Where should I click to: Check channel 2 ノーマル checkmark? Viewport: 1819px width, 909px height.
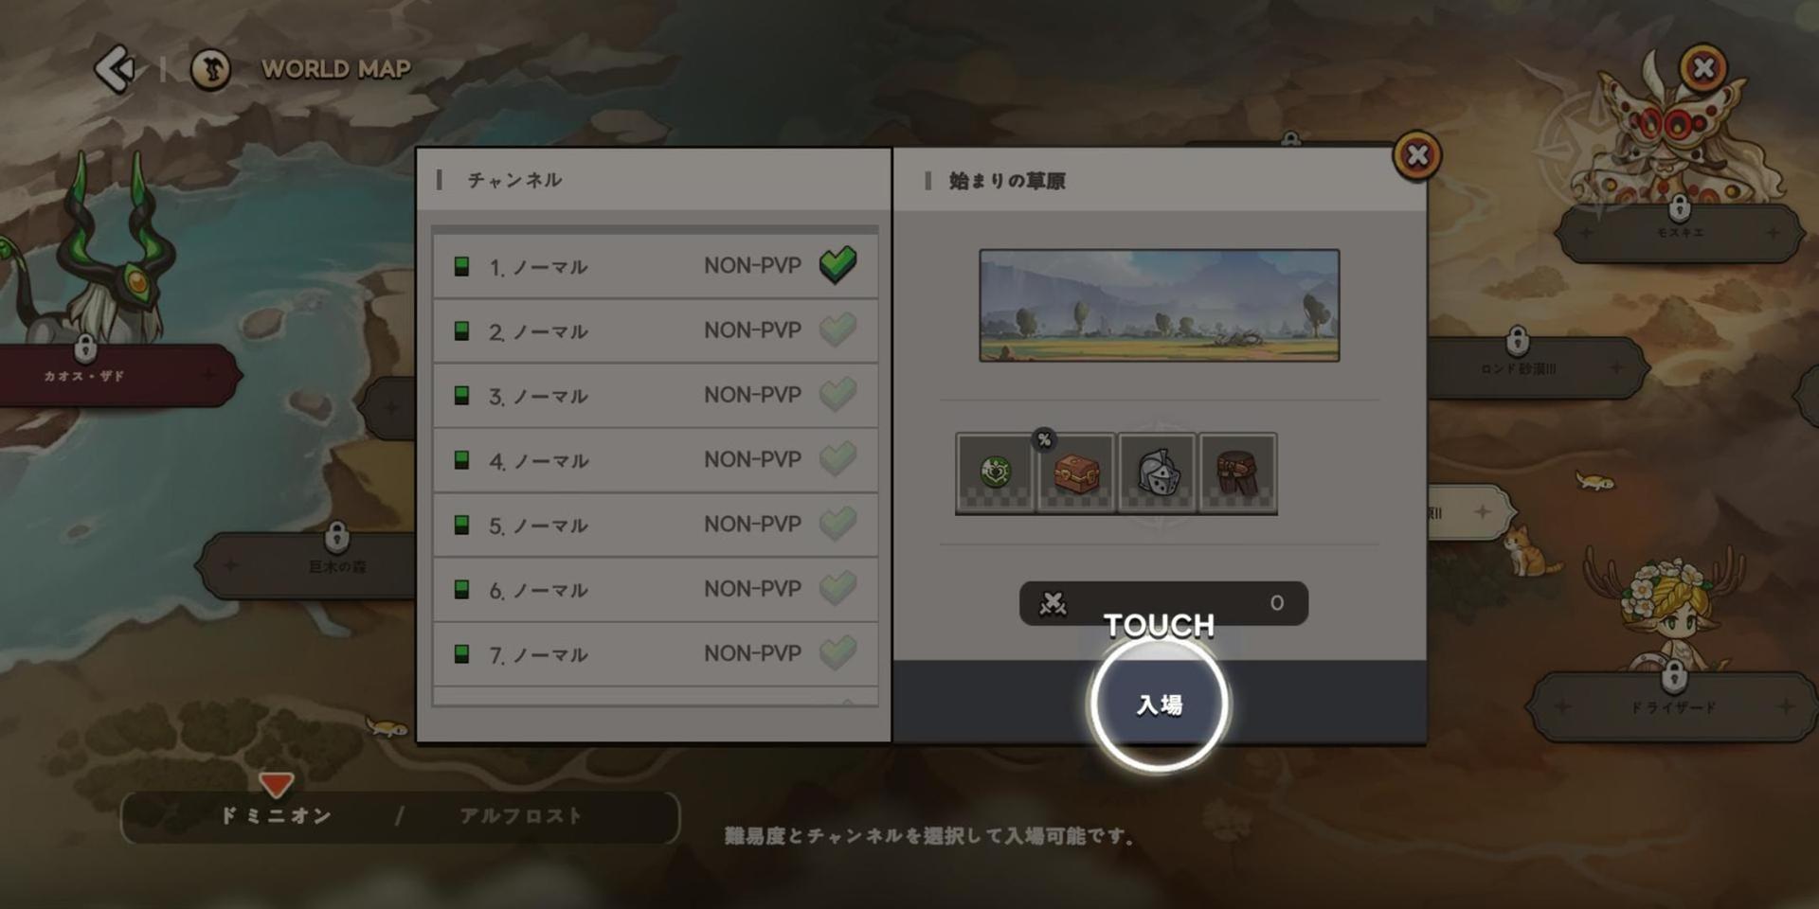(837, 330)
